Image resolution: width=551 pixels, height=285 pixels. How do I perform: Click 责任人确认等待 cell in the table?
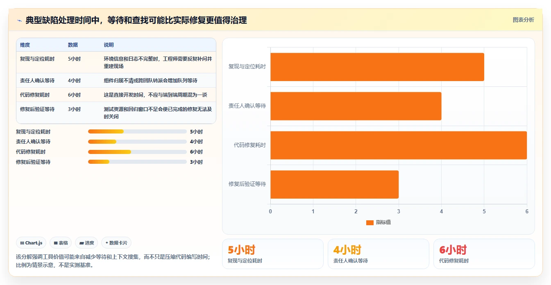37,81
